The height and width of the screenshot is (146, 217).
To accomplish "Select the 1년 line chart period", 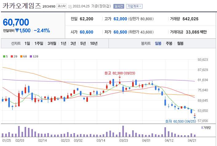I will pyautogui.click(x=63, y=43).
